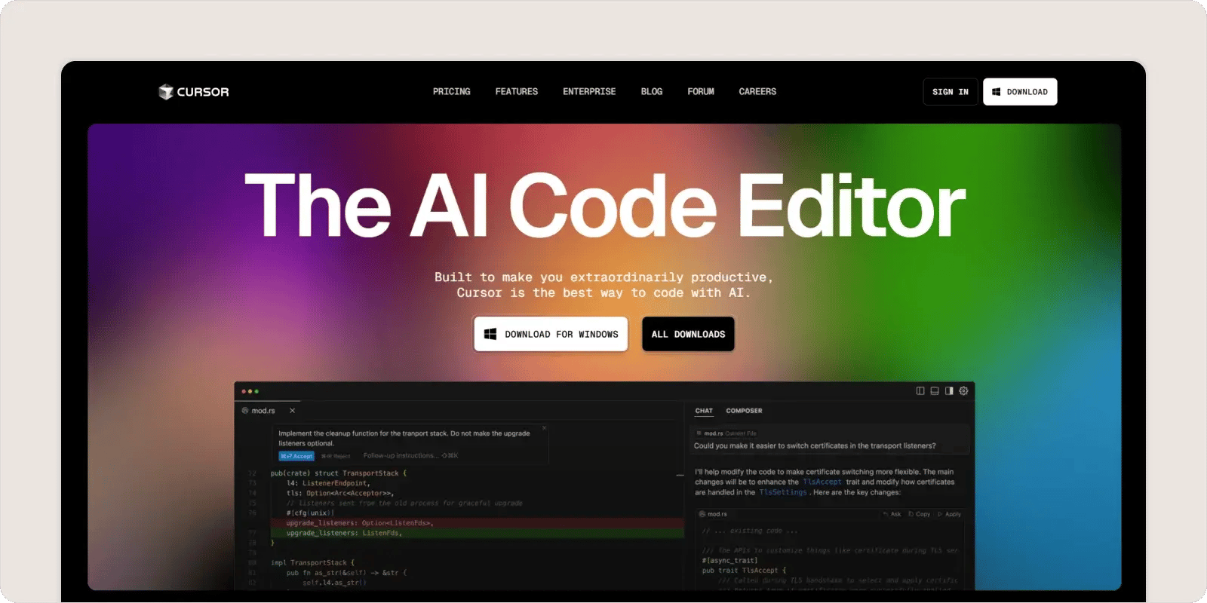The width and height of the screenshot is (1207, 603).
Task: Go to Enterprise page
Action: click(589, 91)
